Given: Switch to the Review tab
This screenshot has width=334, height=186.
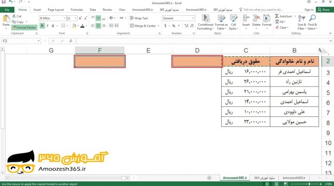Looking at the screenshot, I should [107, 10].
